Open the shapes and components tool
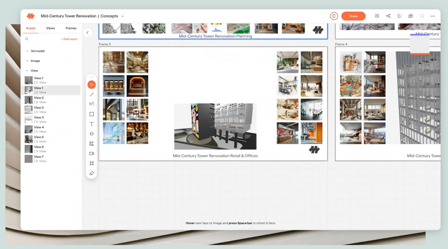 [x=91, y=143]
